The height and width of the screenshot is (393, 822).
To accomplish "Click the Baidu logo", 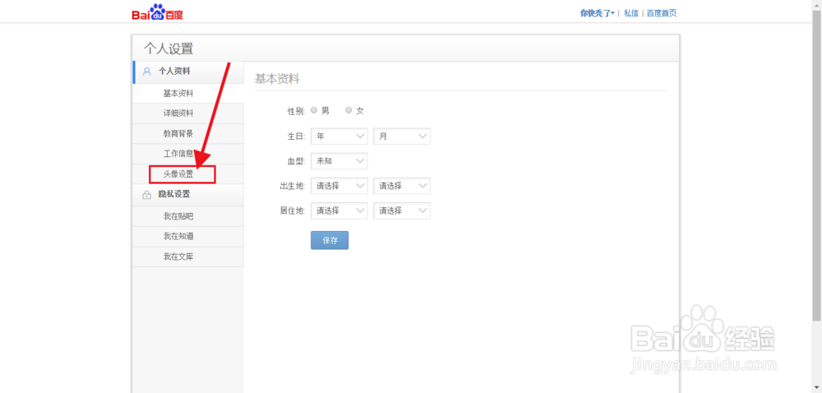I will pyautogui.click(x=157, y=12).
